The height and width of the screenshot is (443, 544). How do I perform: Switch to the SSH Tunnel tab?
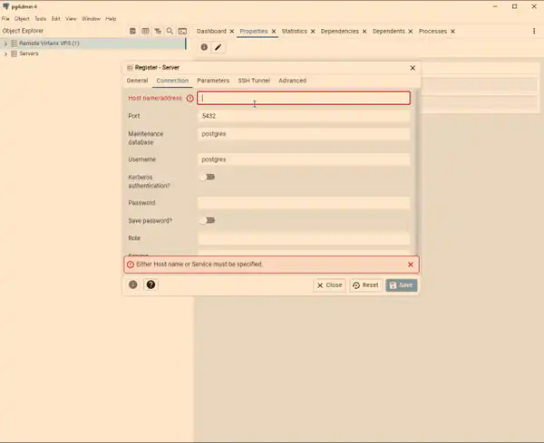pos(254,81)
